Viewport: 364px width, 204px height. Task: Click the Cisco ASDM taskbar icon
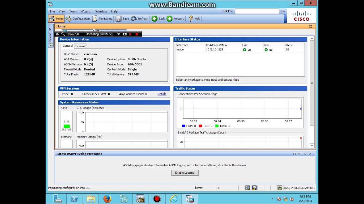tap(190, 199)
